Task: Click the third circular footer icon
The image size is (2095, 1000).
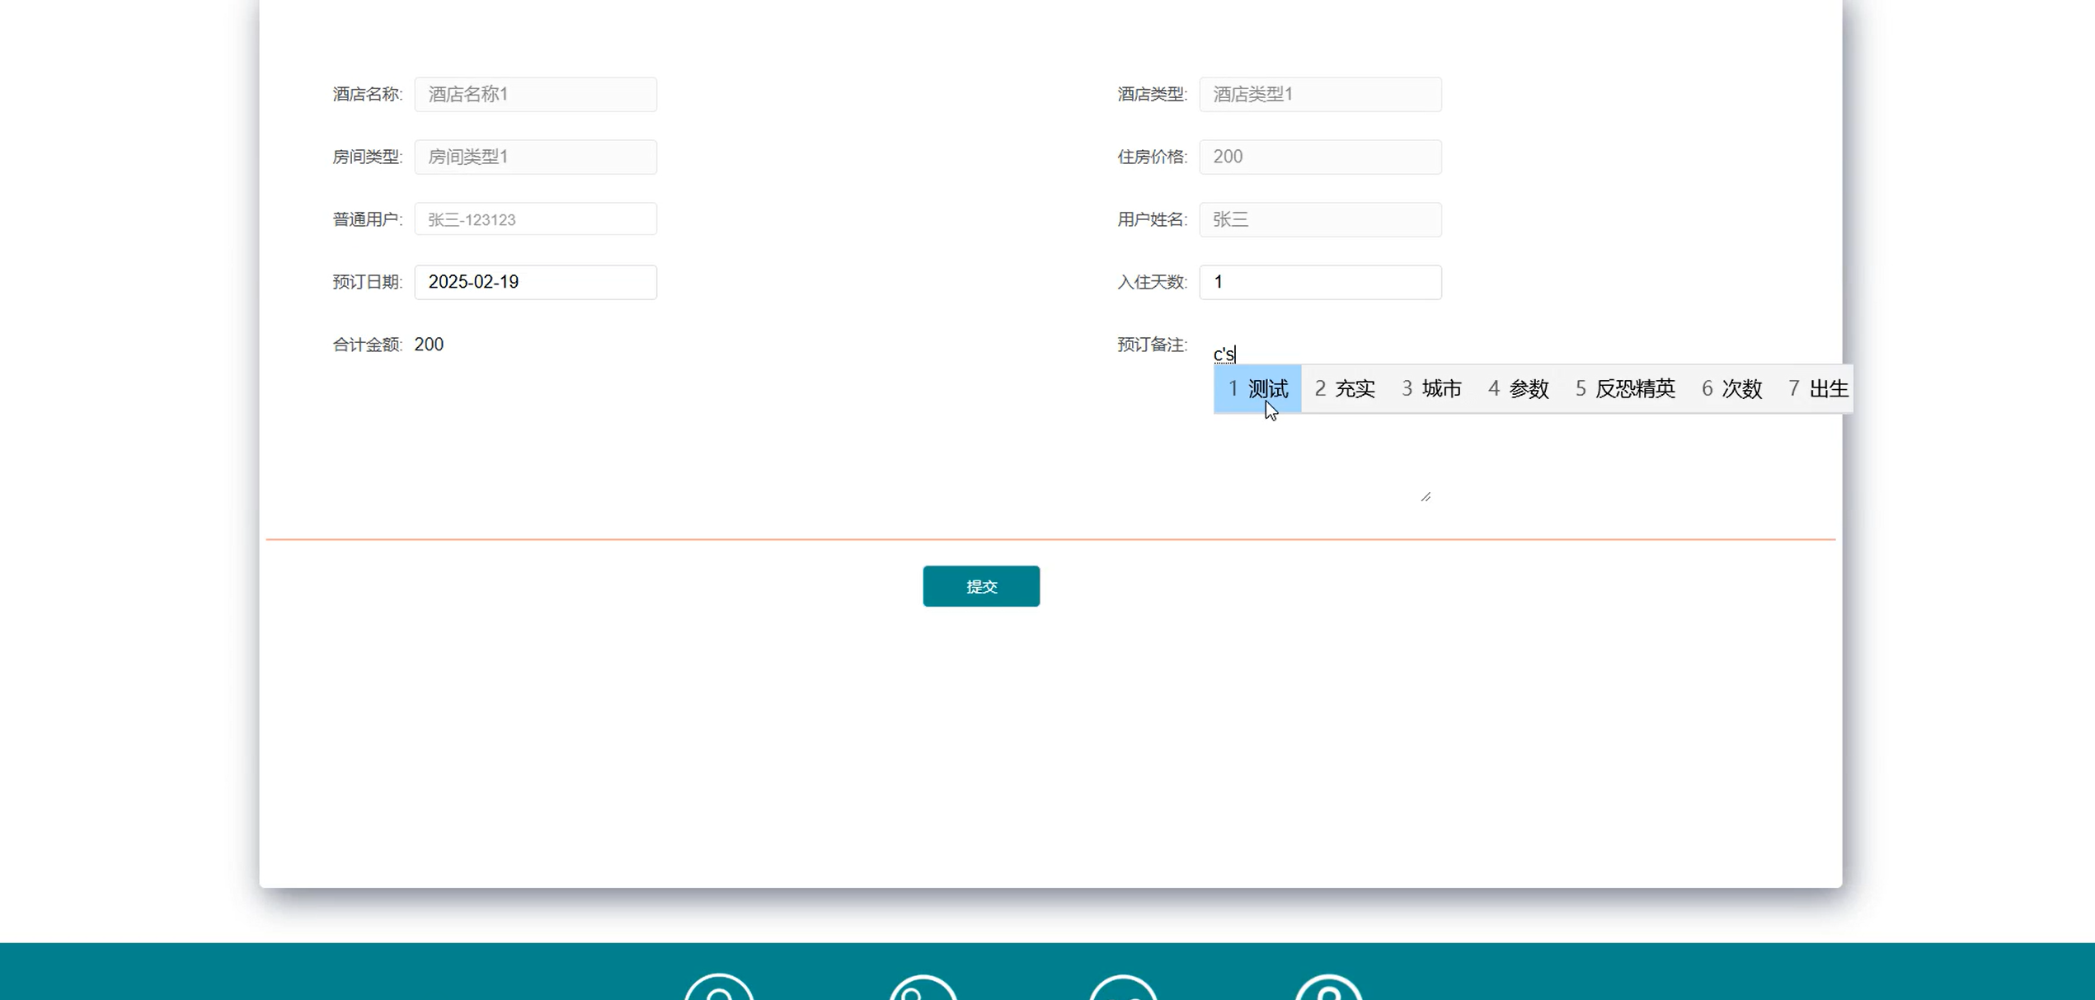Action: 1124,988
